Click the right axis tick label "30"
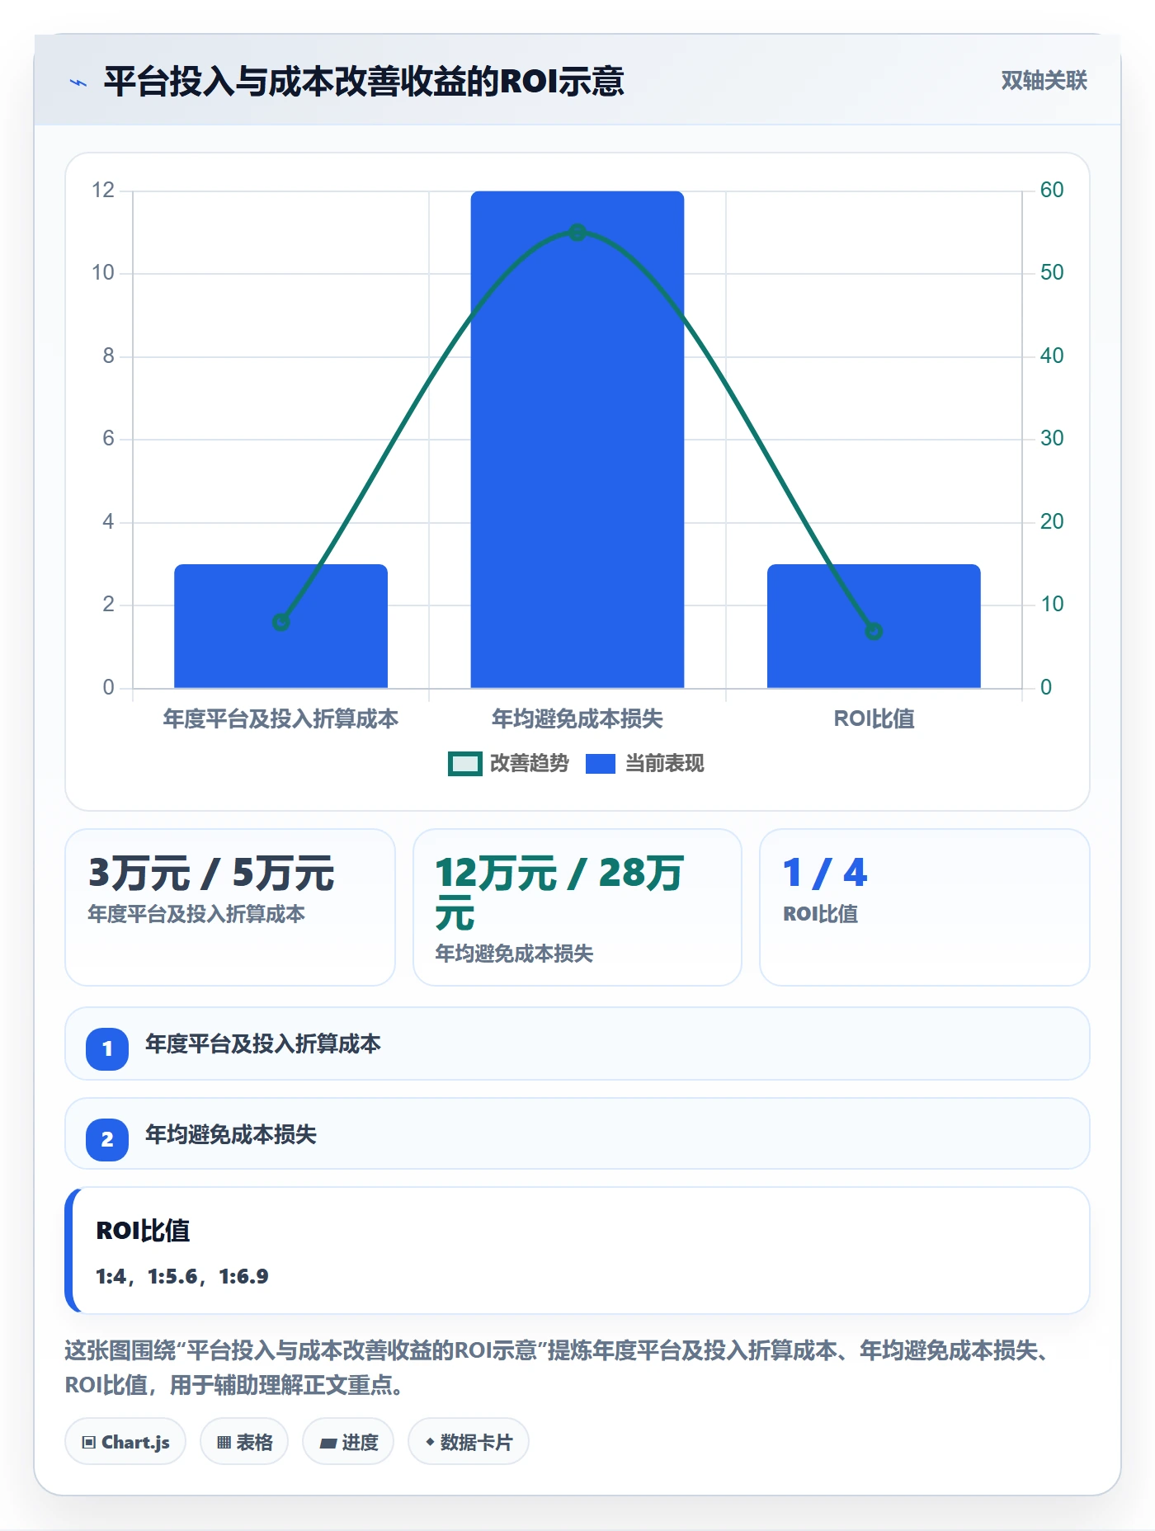 click(x=1052, y=439)
